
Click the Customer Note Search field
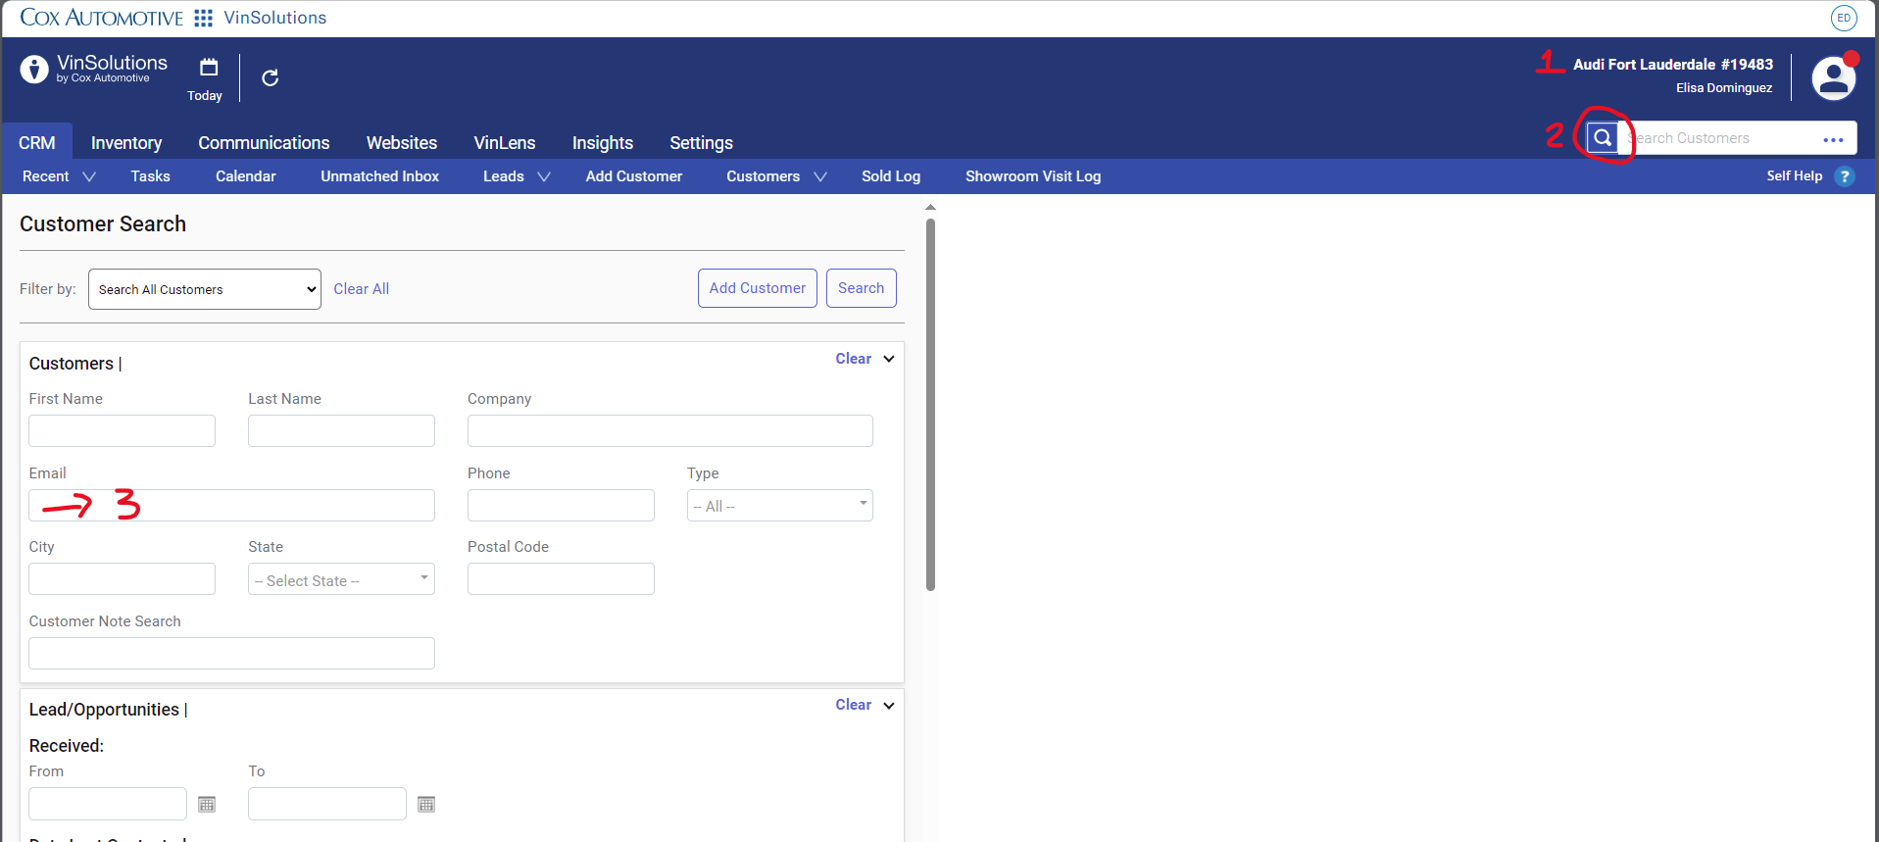tap(231, 654)
